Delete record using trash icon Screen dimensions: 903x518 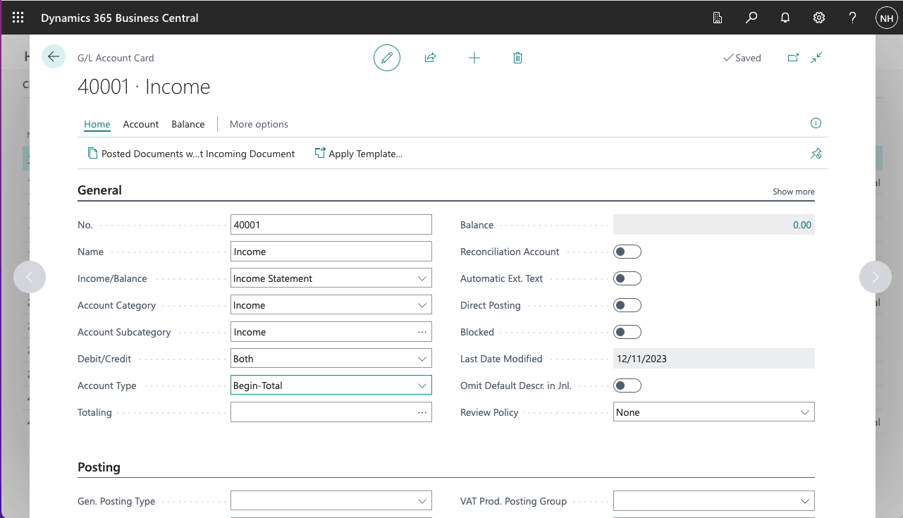[517, 58]
